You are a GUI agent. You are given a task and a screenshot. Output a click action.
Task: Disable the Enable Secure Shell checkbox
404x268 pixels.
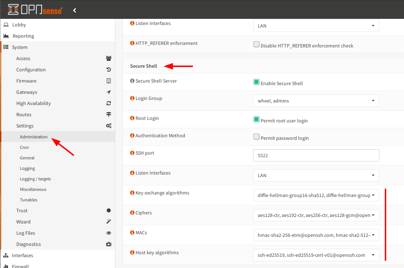click(256, 82)
